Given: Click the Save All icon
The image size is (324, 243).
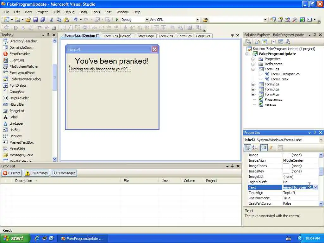Looking at the screenshot, I should pos(43,20).
